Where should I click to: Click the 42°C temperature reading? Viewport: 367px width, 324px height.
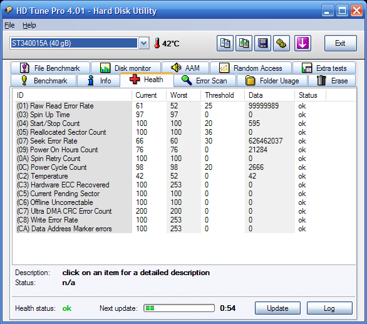(170, 44)
